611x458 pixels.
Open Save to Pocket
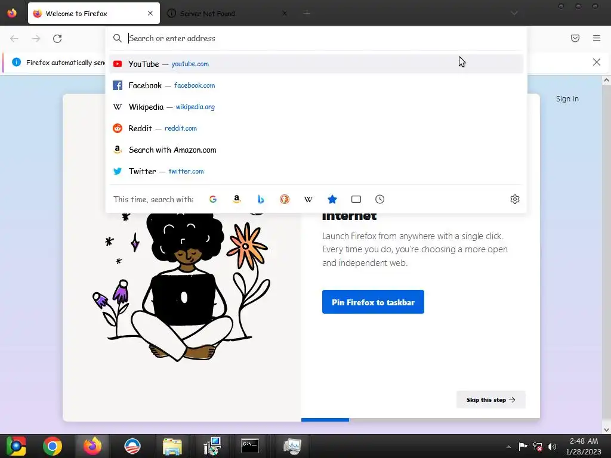coord(575,38)
